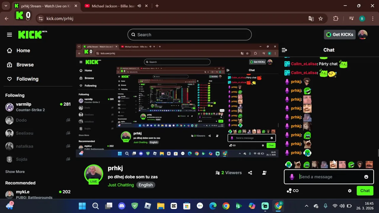
Task: Open recommended mykLe channel
Action: coord(38,194)
